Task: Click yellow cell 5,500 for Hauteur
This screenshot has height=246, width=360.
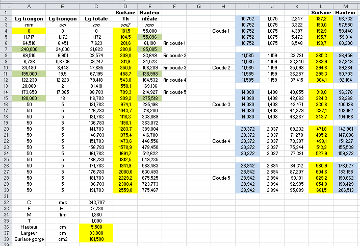Action: (96, 227)
